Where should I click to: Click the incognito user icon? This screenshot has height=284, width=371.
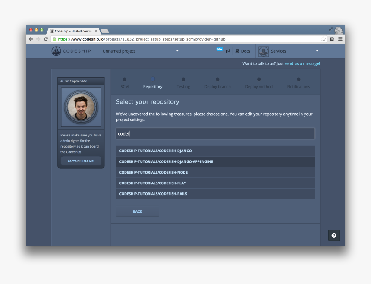339,31
